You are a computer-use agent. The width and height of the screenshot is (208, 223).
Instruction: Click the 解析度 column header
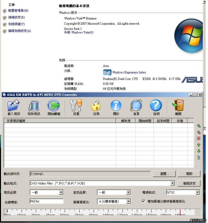(126, 121)
